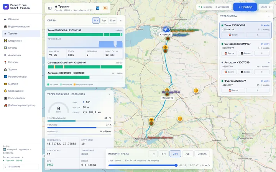This screenshot has width=276, height=172.
Task: Click the Геозоны pin icon
Action: [5, 62]
